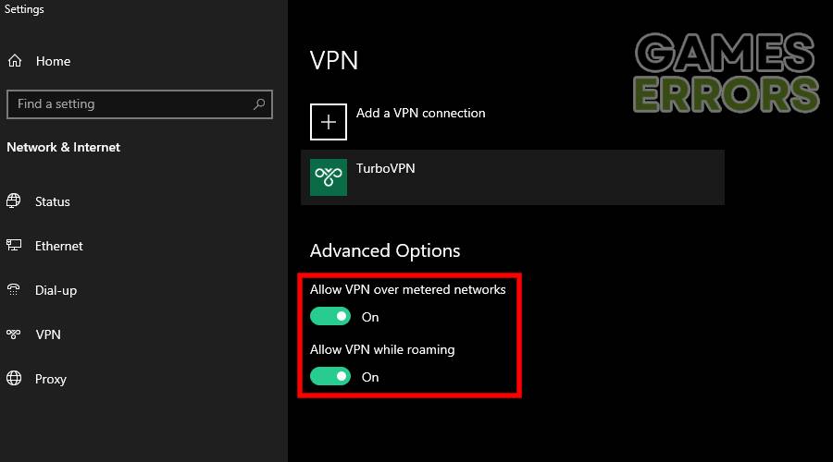This screenshot has width=833, height=462.
Task: Click the search magnifier icon
Action: [x=259, y=104]
